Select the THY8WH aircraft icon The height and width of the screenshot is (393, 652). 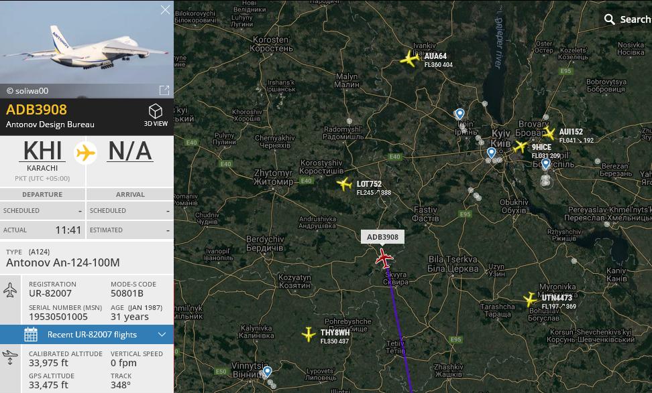(309, 334)
